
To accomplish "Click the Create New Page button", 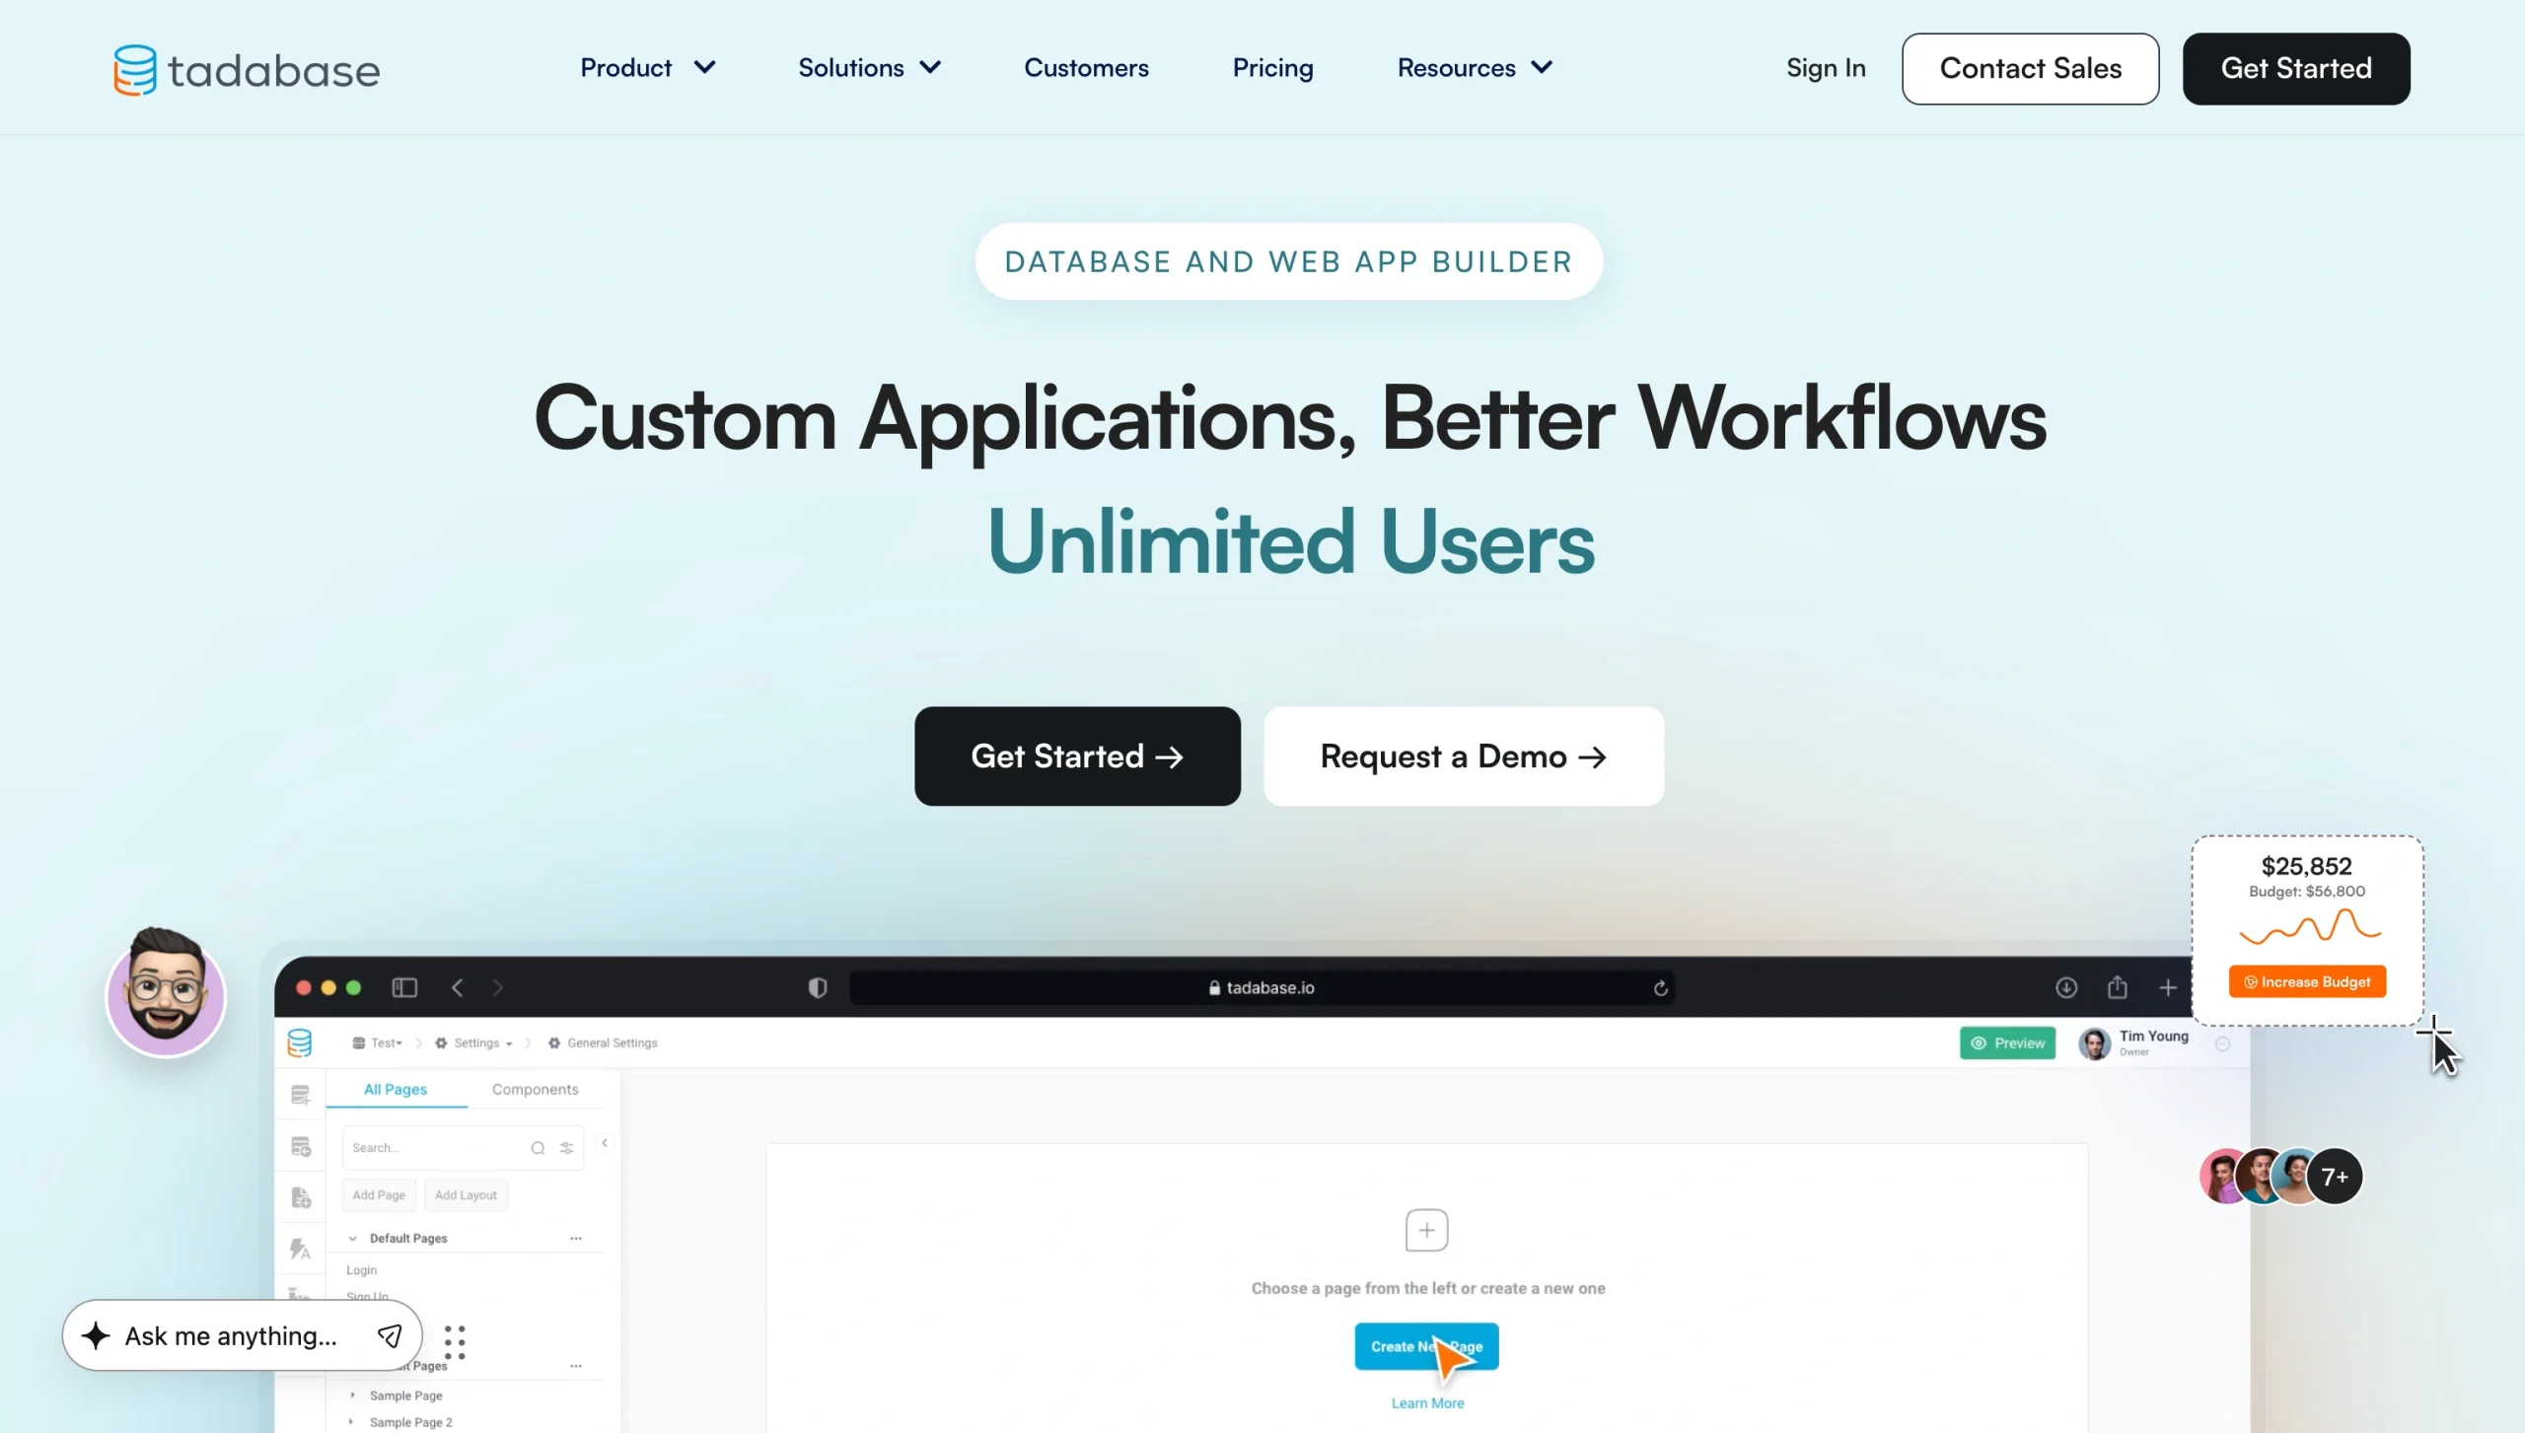I will 1426,1346.
